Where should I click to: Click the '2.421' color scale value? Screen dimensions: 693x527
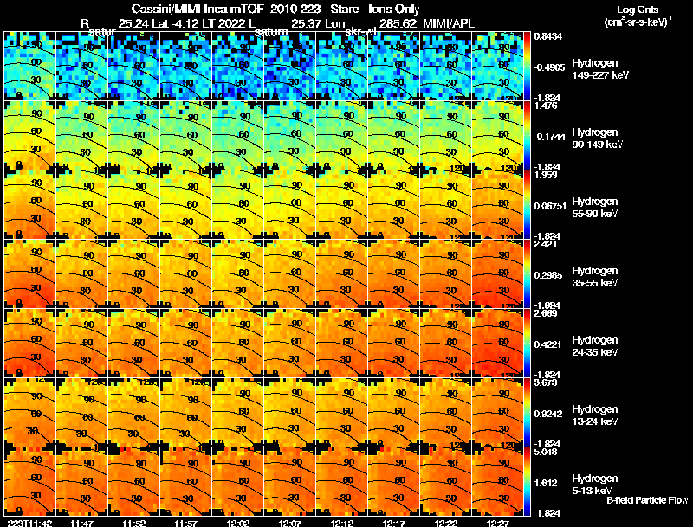546,244
